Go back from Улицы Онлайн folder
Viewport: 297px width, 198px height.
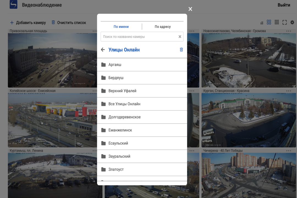coord(103,50)
